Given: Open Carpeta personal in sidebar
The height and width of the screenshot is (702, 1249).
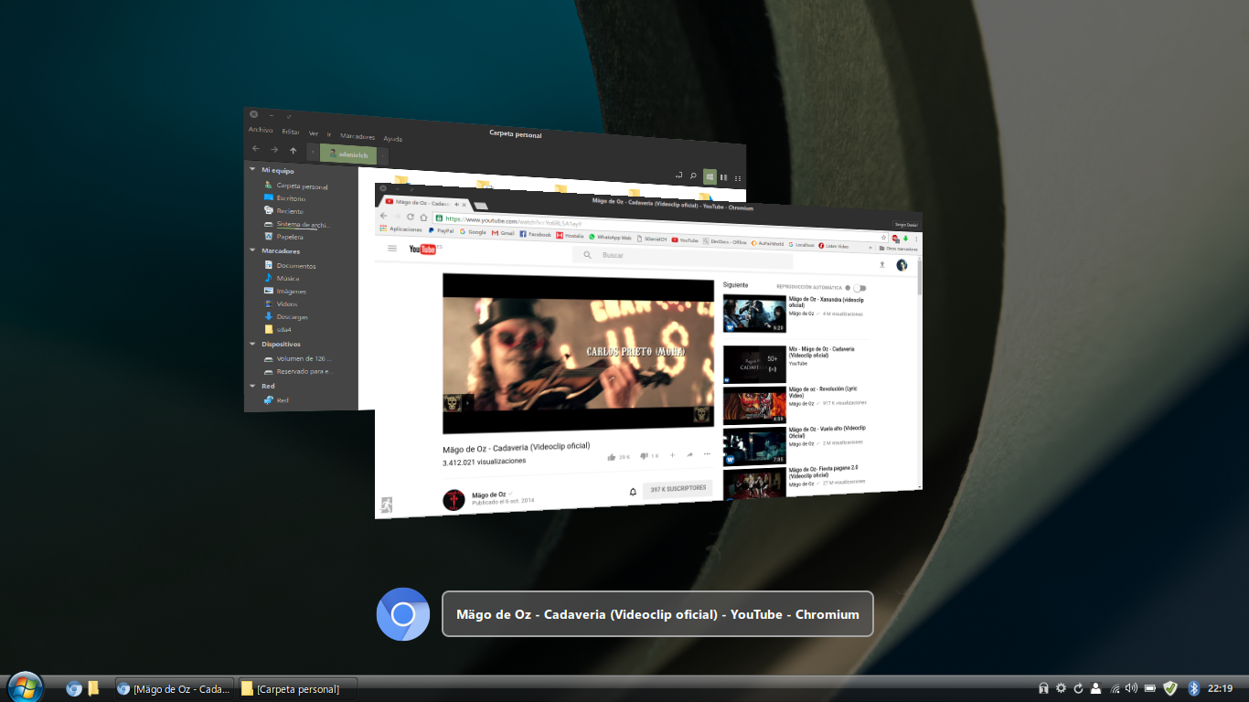Looking at the screenshot, I should [x=295, y=186].
